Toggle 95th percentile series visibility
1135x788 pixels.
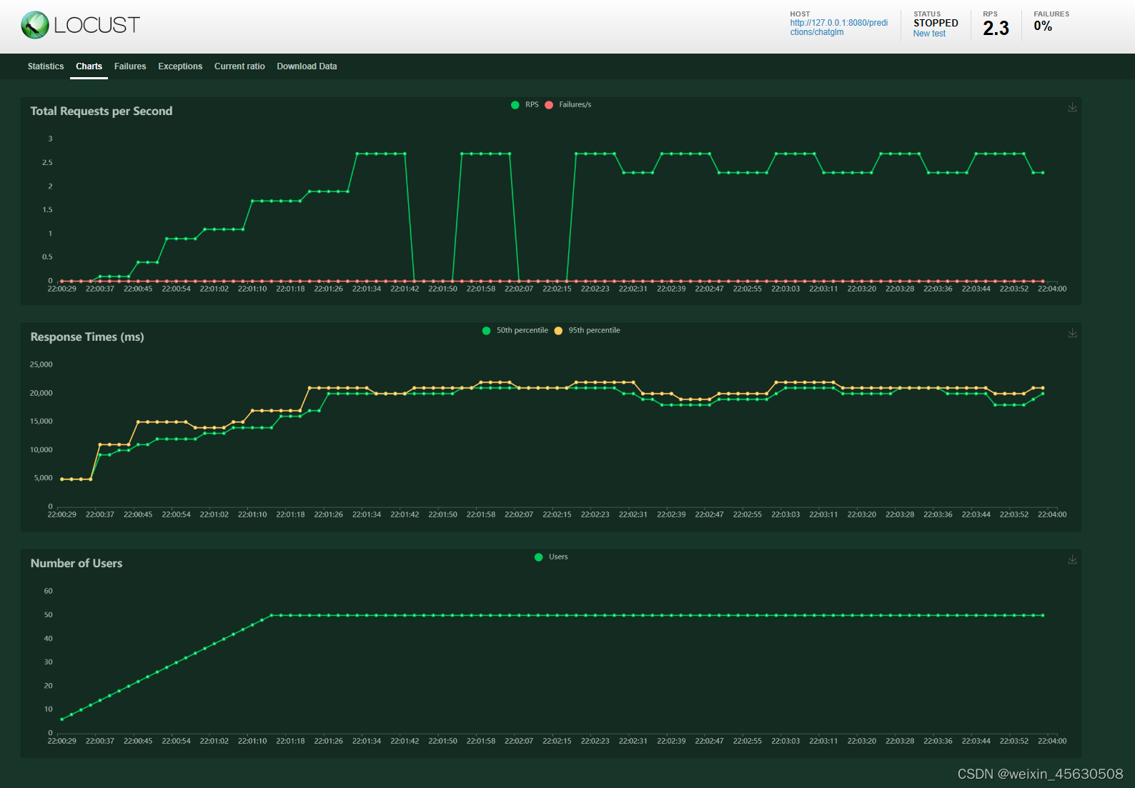(x=588, y=331)
